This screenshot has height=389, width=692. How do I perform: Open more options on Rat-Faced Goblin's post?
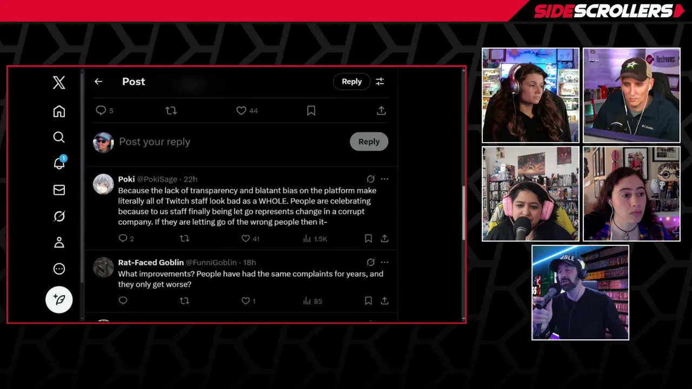pyautogui.click(x=384, y=262)
